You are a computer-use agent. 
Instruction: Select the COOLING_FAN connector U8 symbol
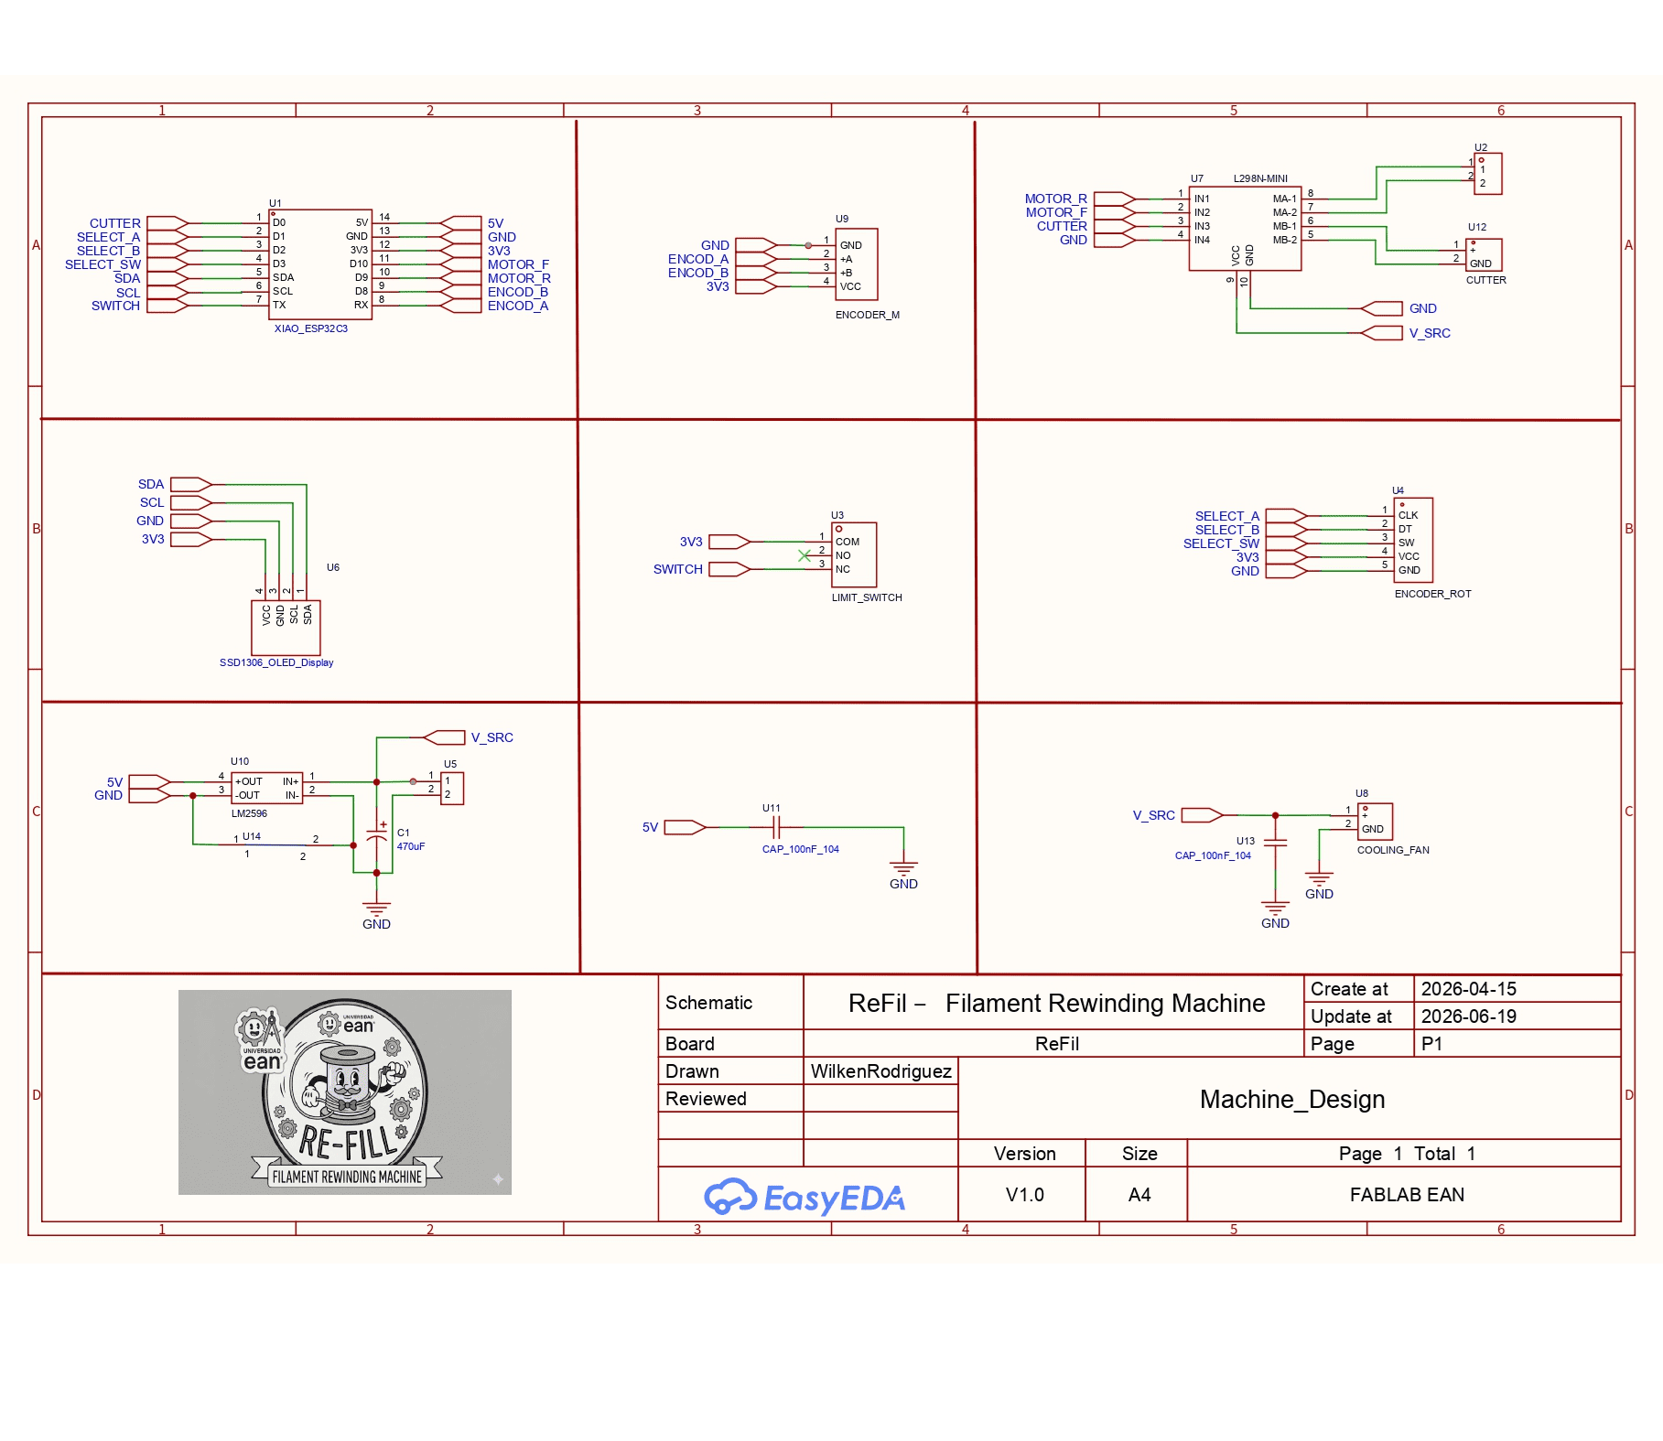click(1375, 821)
